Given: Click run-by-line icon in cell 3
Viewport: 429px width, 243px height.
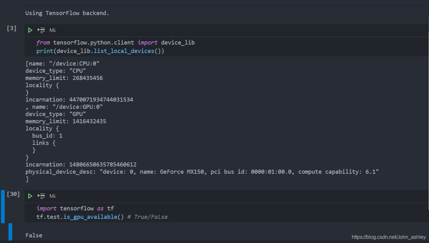Looking at the screenshot, I should tap(41, 30).
